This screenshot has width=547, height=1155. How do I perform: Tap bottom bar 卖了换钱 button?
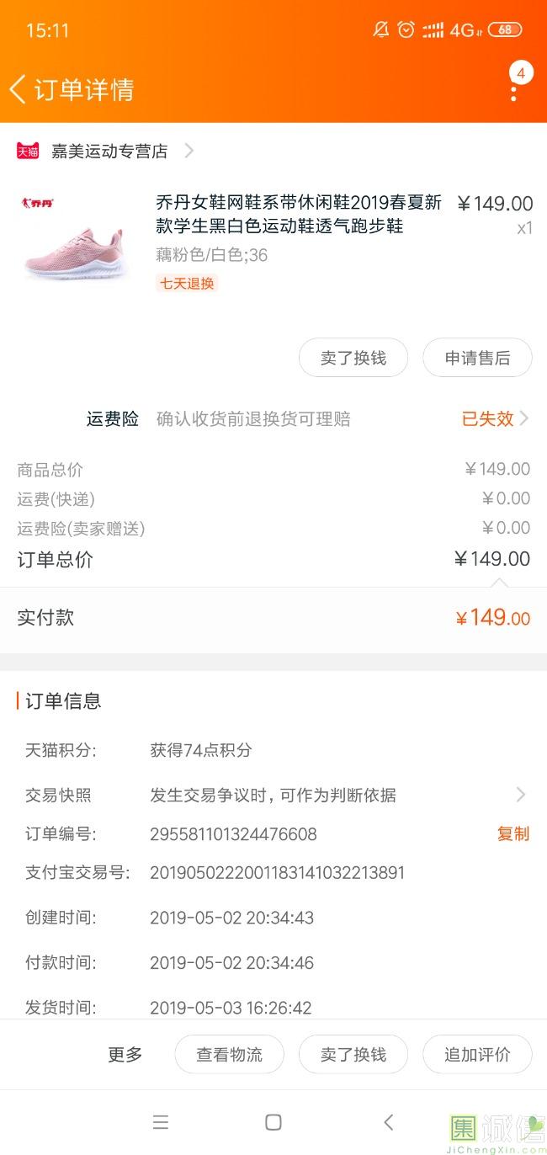(353, 1054)
